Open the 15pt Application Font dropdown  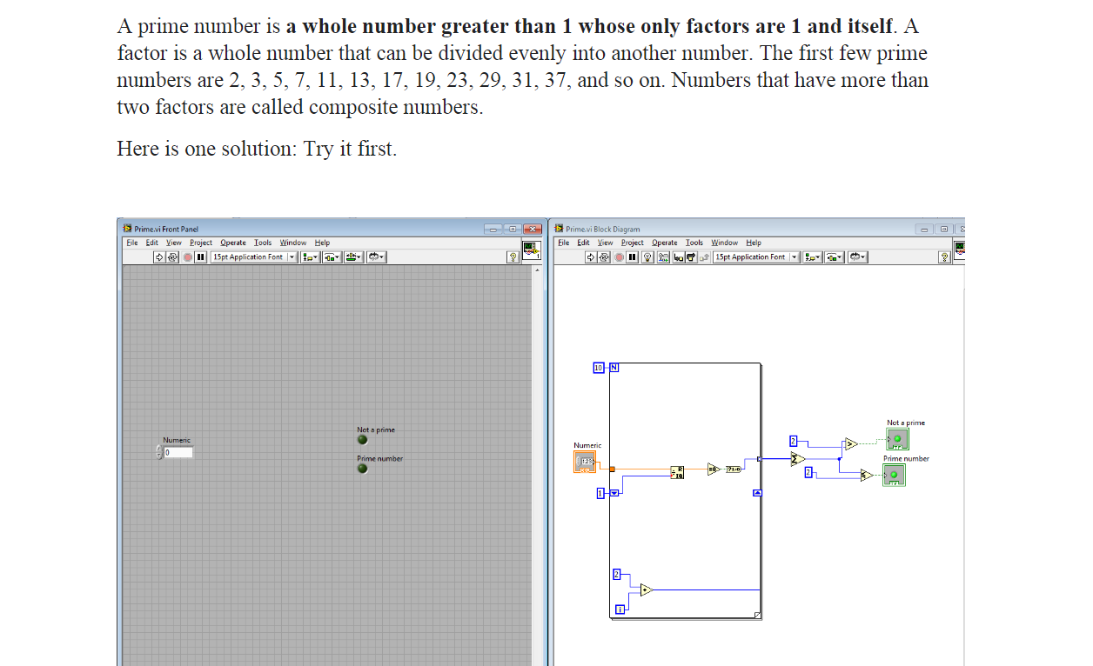(x=291, y=256)
